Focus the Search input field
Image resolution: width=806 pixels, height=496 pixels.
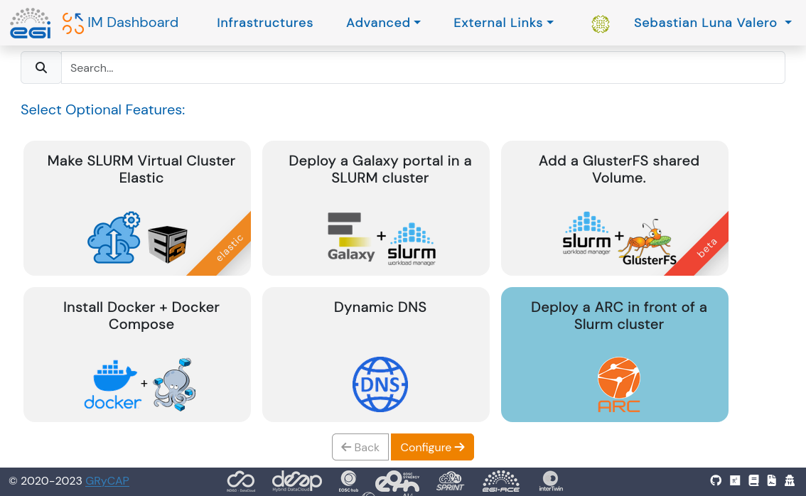423,68
